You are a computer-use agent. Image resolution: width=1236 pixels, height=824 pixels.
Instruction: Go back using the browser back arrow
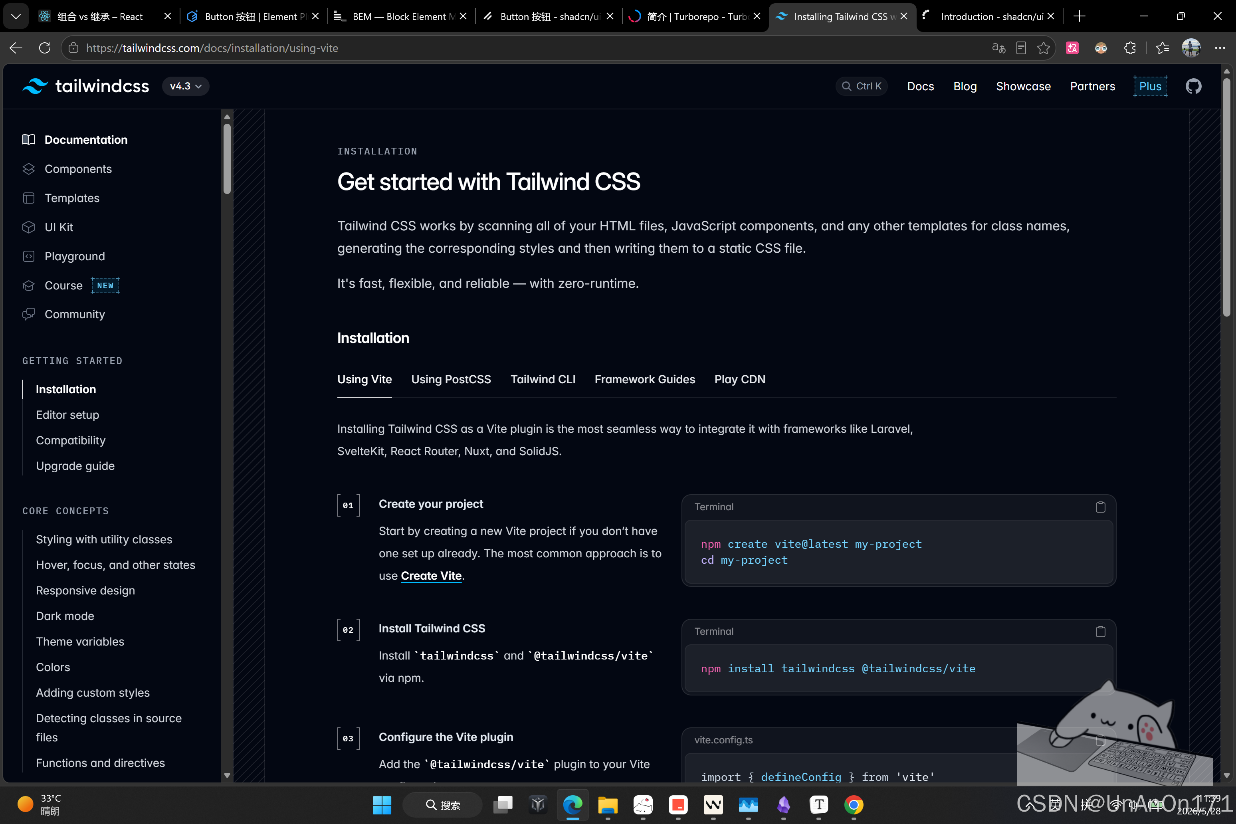[x=16, y=48]
